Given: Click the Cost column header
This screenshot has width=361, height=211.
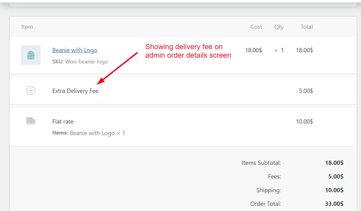Looking at the screenshot, I should pos(256,27).
